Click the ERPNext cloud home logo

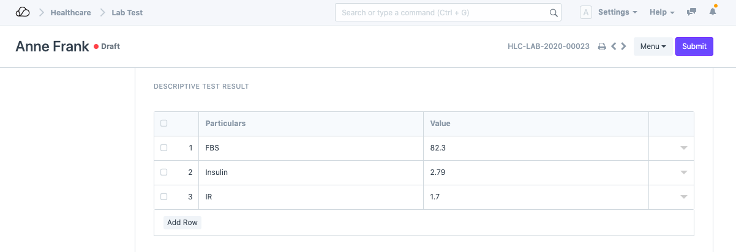[23, 12]
